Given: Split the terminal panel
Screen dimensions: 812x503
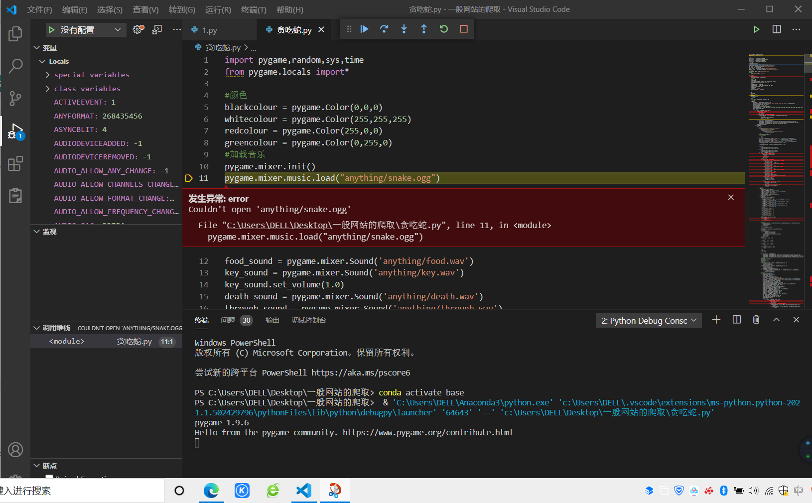Looking at the screenshot, I should (737, 320).
